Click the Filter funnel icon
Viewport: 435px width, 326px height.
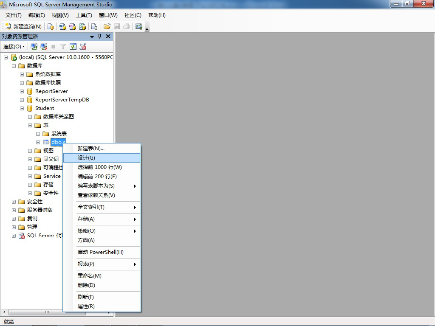click(x=63, y=47)
